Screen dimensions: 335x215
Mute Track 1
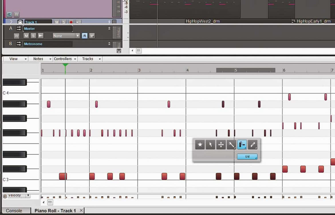click(57, 22)
